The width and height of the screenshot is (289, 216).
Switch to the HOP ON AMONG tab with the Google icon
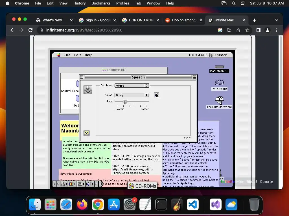point(141,20)
